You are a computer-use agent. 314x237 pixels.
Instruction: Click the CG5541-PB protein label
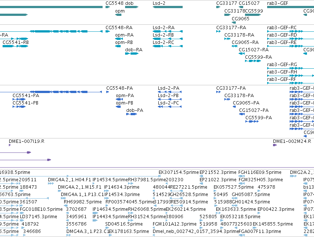pyautogui.click(x=25, y=103)
